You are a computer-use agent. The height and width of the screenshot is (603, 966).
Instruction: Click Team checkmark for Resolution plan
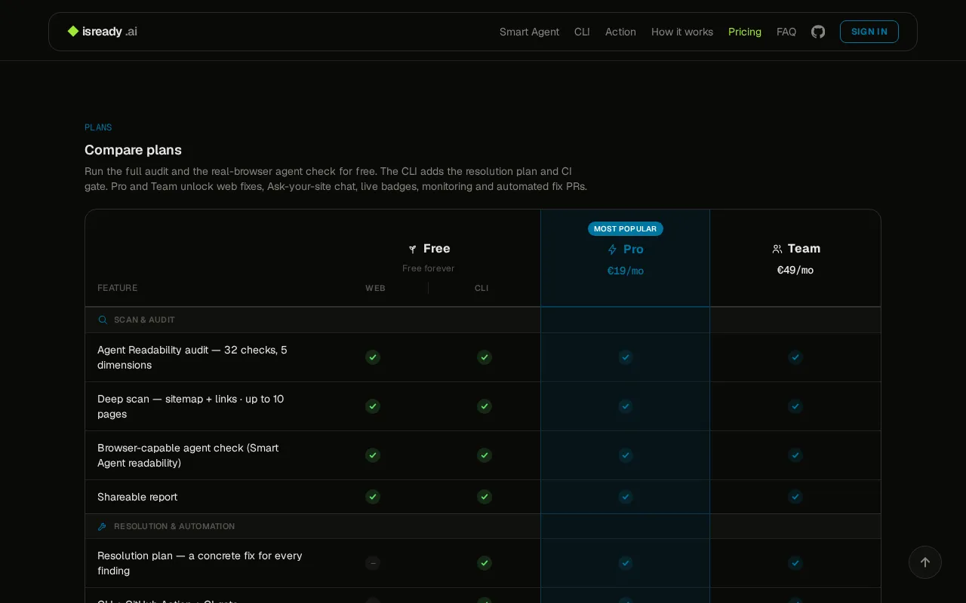coord(795,563)
